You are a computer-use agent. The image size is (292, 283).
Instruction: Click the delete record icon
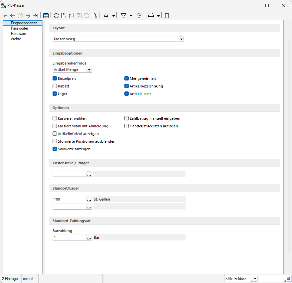[x=94, y=16]
